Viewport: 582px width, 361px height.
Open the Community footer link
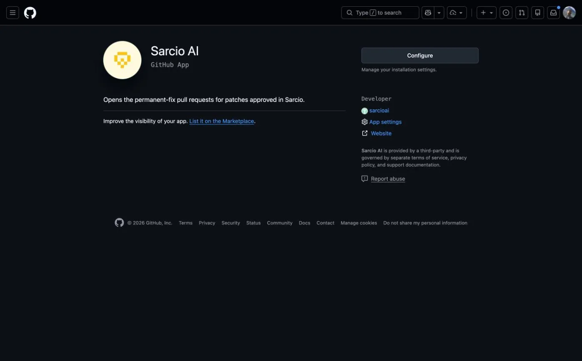pyautogui.click(x=280, y=223)
